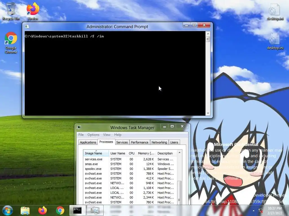289x216 pixels.
Task: Open the taskbar clock and date
Action: (275, 211)
